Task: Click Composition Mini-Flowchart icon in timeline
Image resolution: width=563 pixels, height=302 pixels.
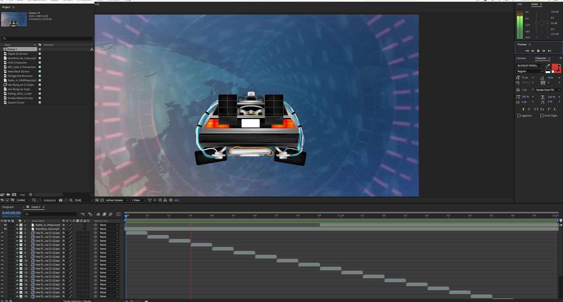Action: [x=83, y=214]
